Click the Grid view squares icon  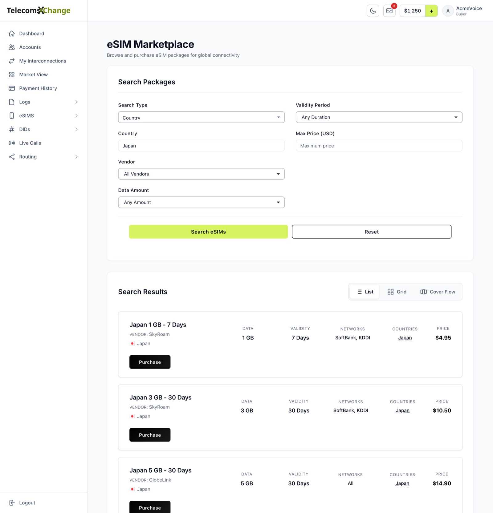pos(390,292)
